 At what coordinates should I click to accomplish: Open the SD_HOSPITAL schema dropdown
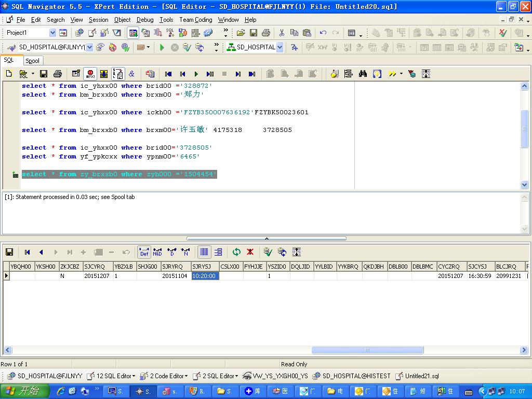(x=280, y=47)
